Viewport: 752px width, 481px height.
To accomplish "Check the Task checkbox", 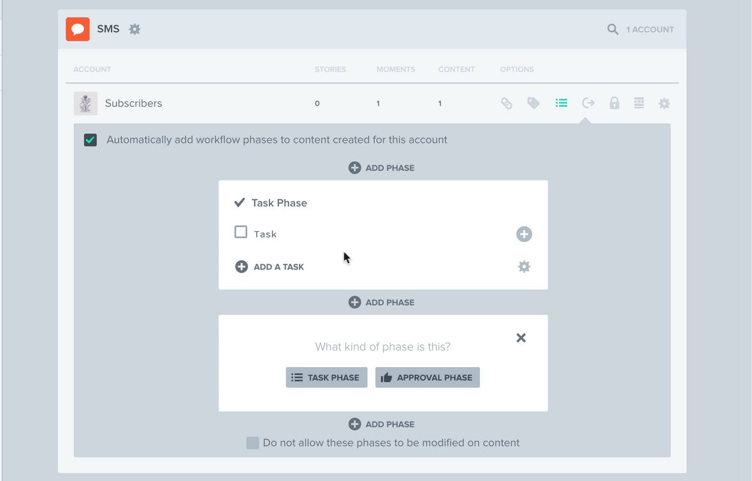I will [241, 232].
